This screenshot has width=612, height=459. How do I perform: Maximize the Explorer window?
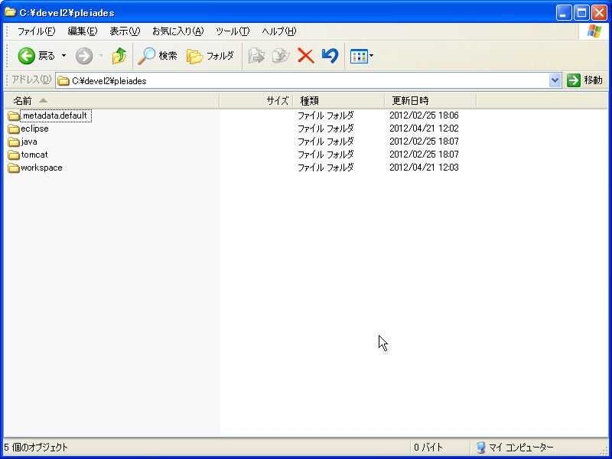581,13
